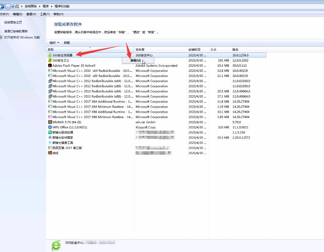This screenshot has width=324, height=252.
Task: Sort by the 大小 column header
Action: 220,50
